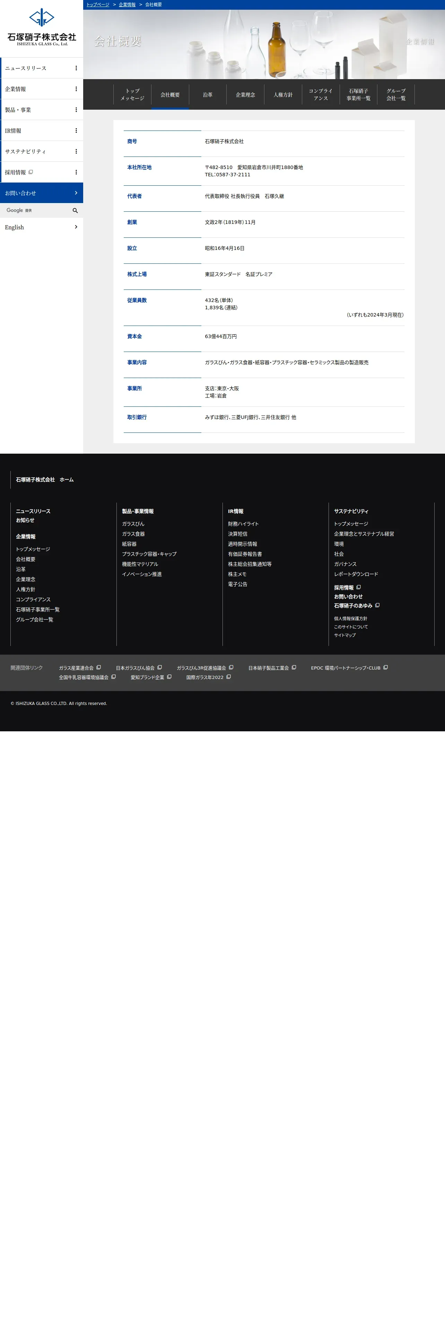
Task: Open footer 企業理念とサステナブル経営 link
Action: tap(364, 533)
